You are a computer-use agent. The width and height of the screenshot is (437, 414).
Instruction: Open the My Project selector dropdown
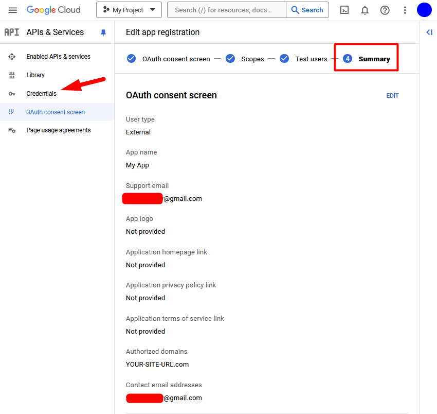(129, 10)
